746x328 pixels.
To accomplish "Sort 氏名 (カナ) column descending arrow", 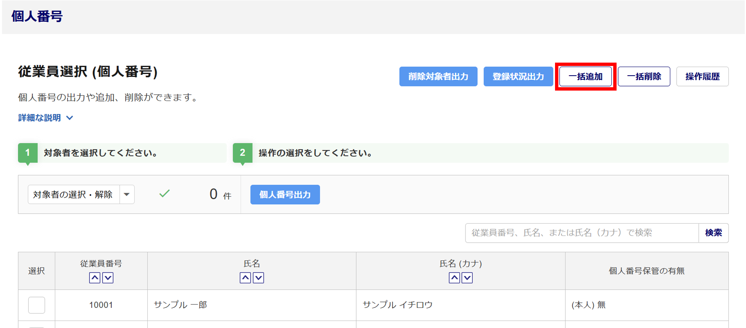I will pos(467,278).
